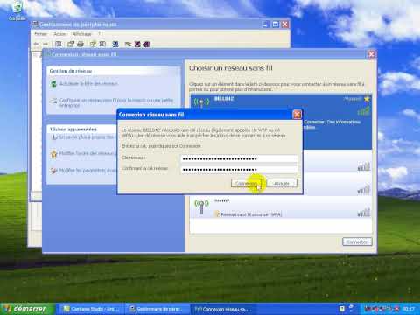The image size is (420, 315).
Task: Click signal strength bars on the bottom network row
Action: click(364, 213)
